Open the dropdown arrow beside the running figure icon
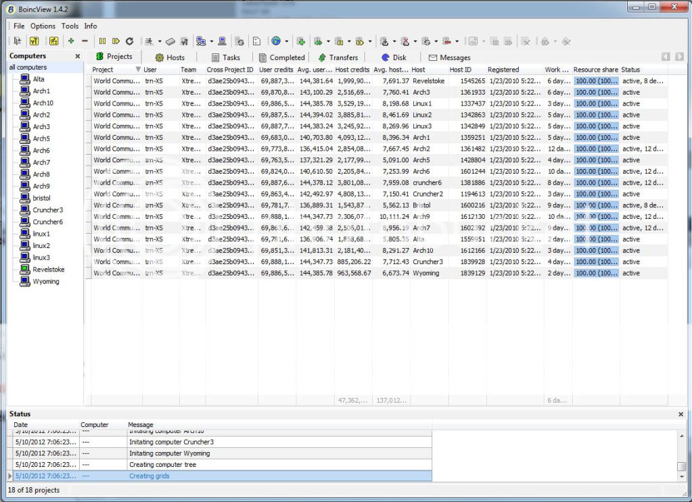Viewport: 692px width, 502px height. 160,41
